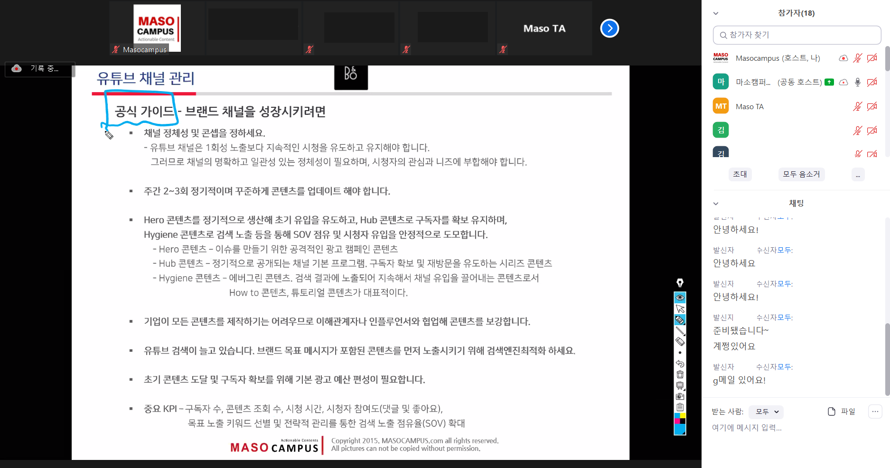890x468 pixels.
Task: Open the chat more options ellipsis menu
Action: (x=875, y=412)
